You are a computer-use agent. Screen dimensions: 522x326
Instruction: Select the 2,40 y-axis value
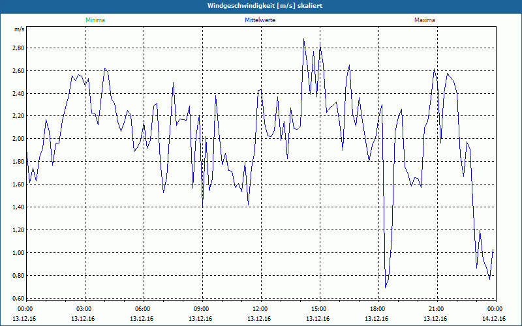point(19,93)
